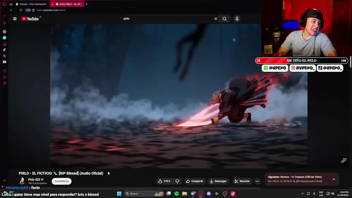The height and width of the screenshot is (198, 352).
Task: Open File Explorer from the taskbar
Action: 185,194
